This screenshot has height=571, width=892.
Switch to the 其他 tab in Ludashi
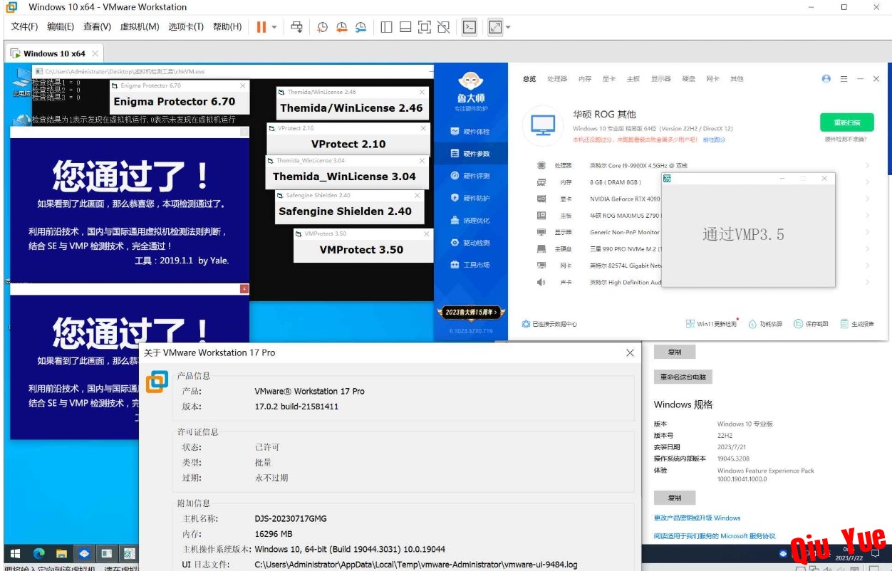(737, 79)
